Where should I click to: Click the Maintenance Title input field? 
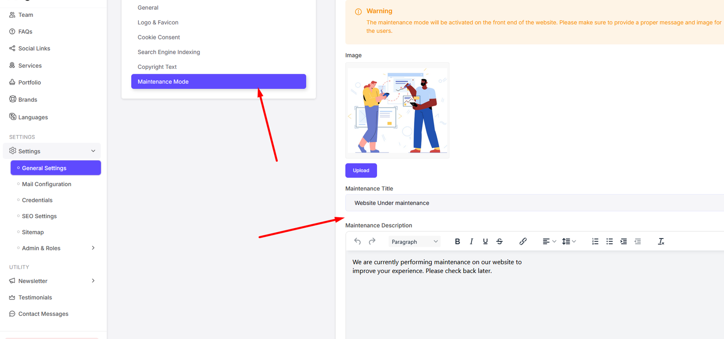534,203
